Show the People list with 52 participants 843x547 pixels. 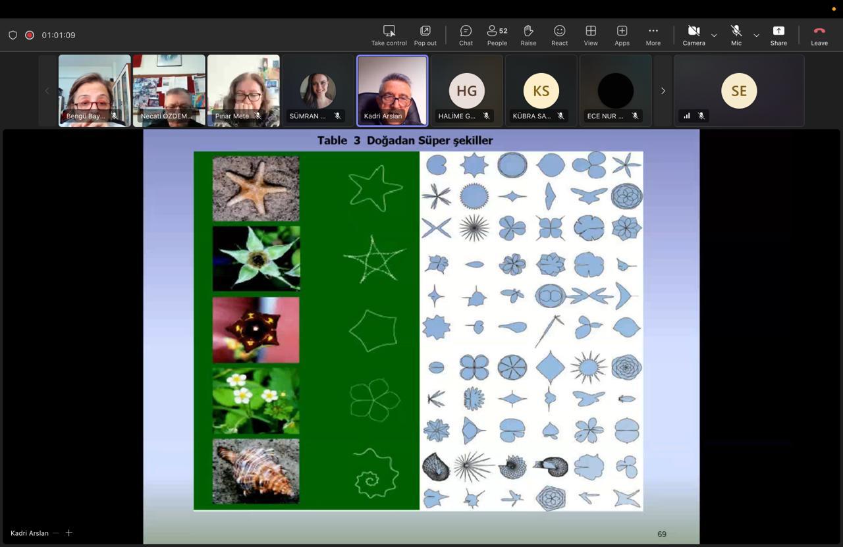[x=497, y=35]
